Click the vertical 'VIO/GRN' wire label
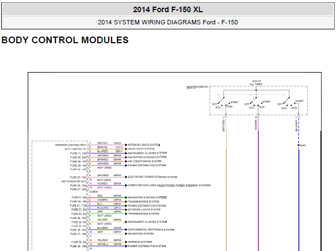The height and width of the screenshot is (251, 336). coord(256,125)
